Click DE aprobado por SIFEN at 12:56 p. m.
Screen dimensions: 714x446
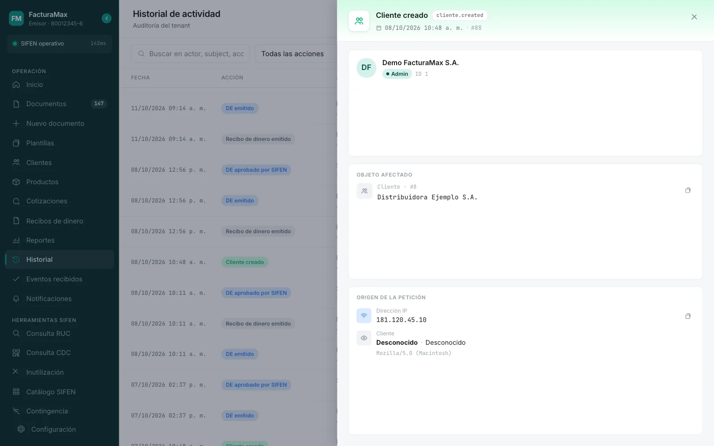click(256, 170)
